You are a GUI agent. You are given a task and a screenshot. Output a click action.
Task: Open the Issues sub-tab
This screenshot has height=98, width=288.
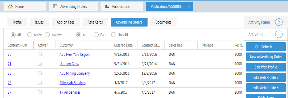pyautogui.click(x=39, y=22)
